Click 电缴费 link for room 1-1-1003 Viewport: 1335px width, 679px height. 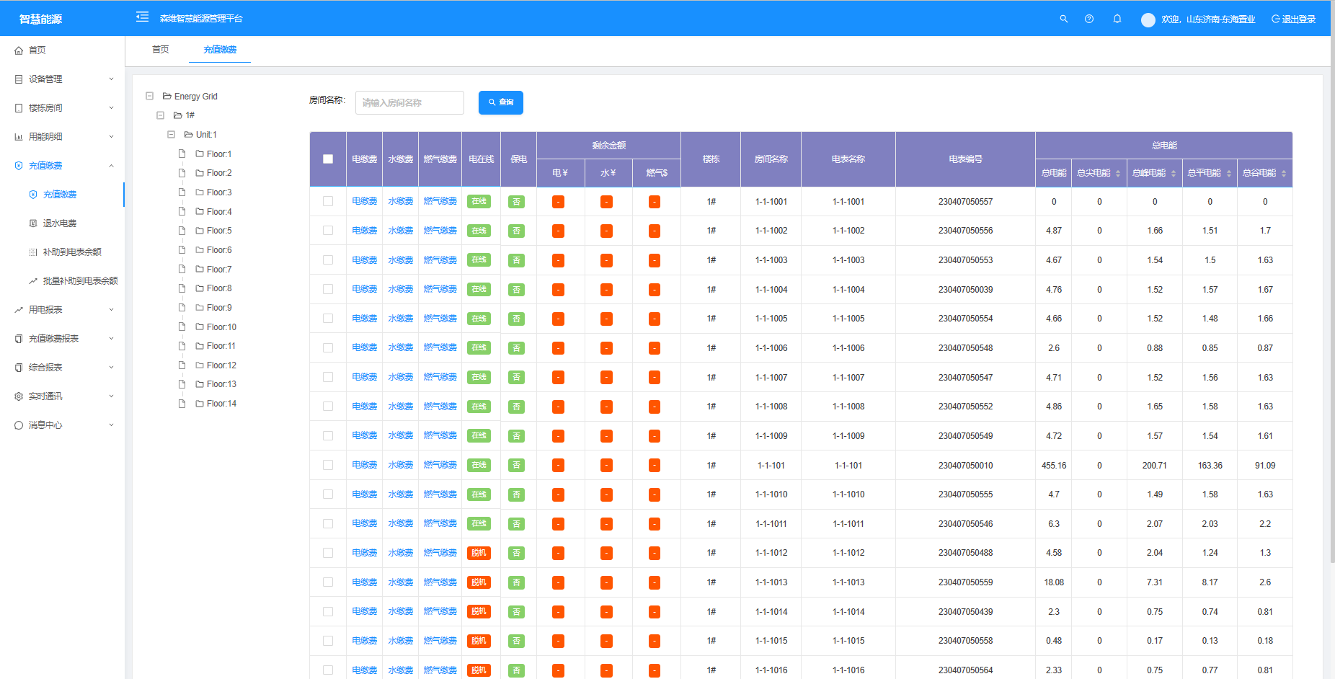(x=364, y=260)
